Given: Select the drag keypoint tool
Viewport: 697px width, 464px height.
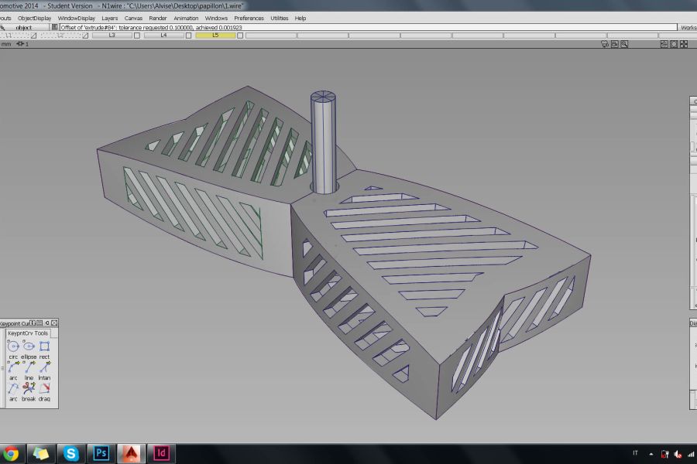Looking at the screenshot, I should coord(44,388).
